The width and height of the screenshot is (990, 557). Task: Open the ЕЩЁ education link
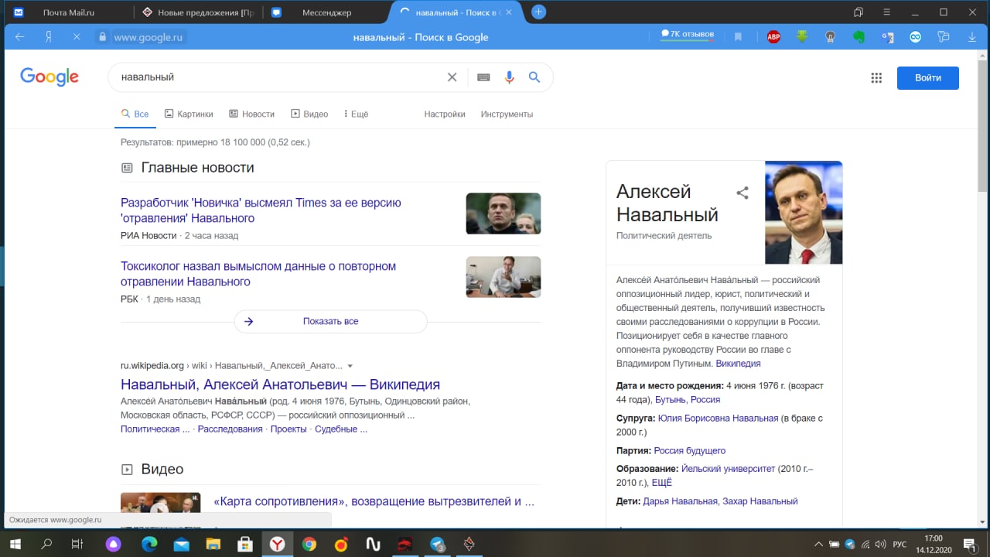click(x=661, y=483)
